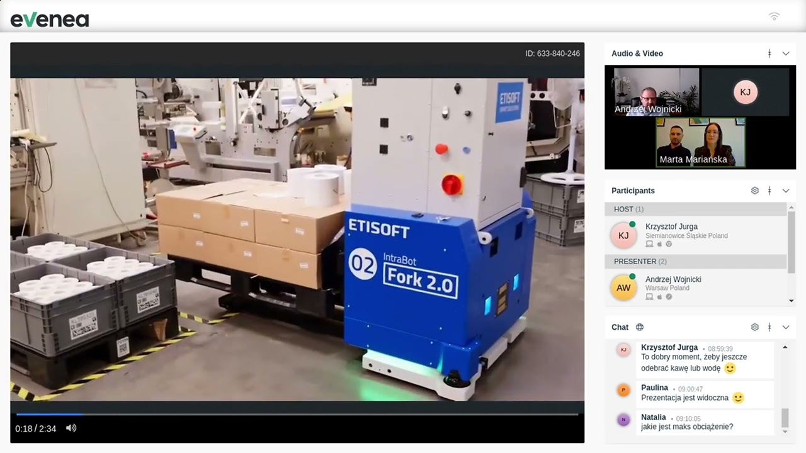Click chat scroll down arrow
Image resolution: width=806 pixels, height=453 pixels.
(x=785, y=432)
